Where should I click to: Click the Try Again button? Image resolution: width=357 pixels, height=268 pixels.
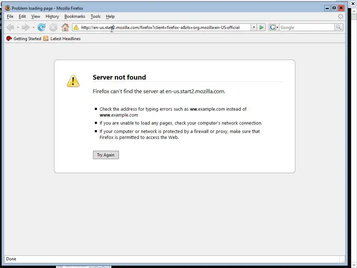tap(106, 155)
